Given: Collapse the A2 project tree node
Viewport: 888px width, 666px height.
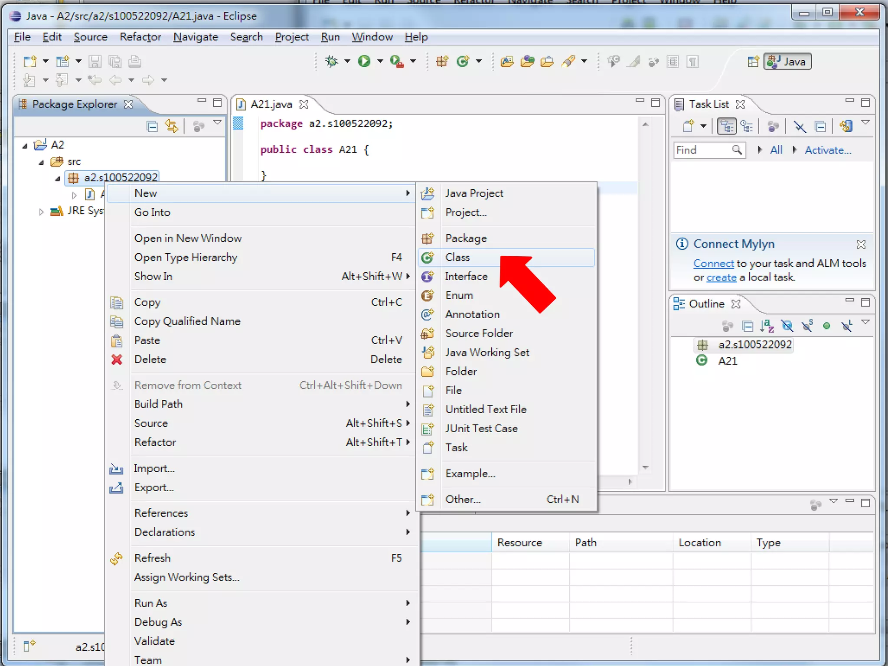Looking at the screenshot, I should (x=25, y=145).
